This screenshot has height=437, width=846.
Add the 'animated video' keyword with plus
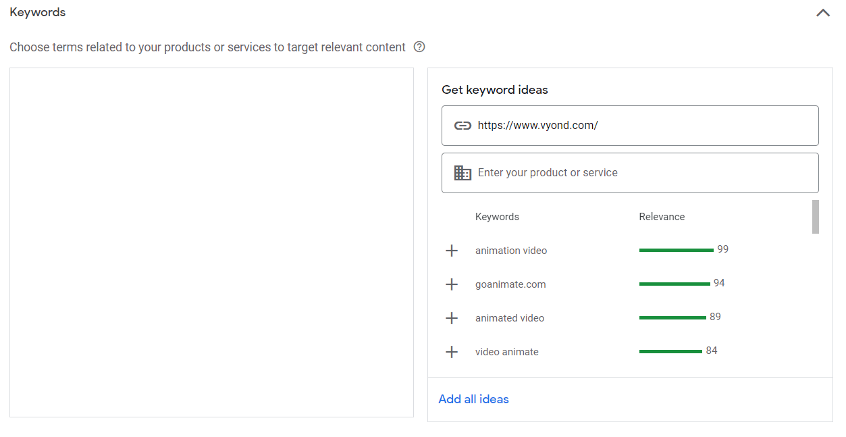(x=452, y=318)
